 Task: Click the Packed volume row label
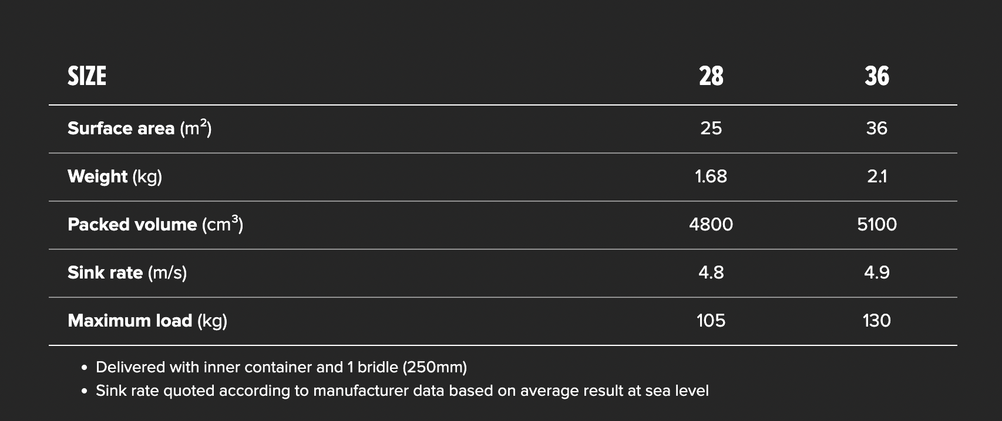[155, 225]
